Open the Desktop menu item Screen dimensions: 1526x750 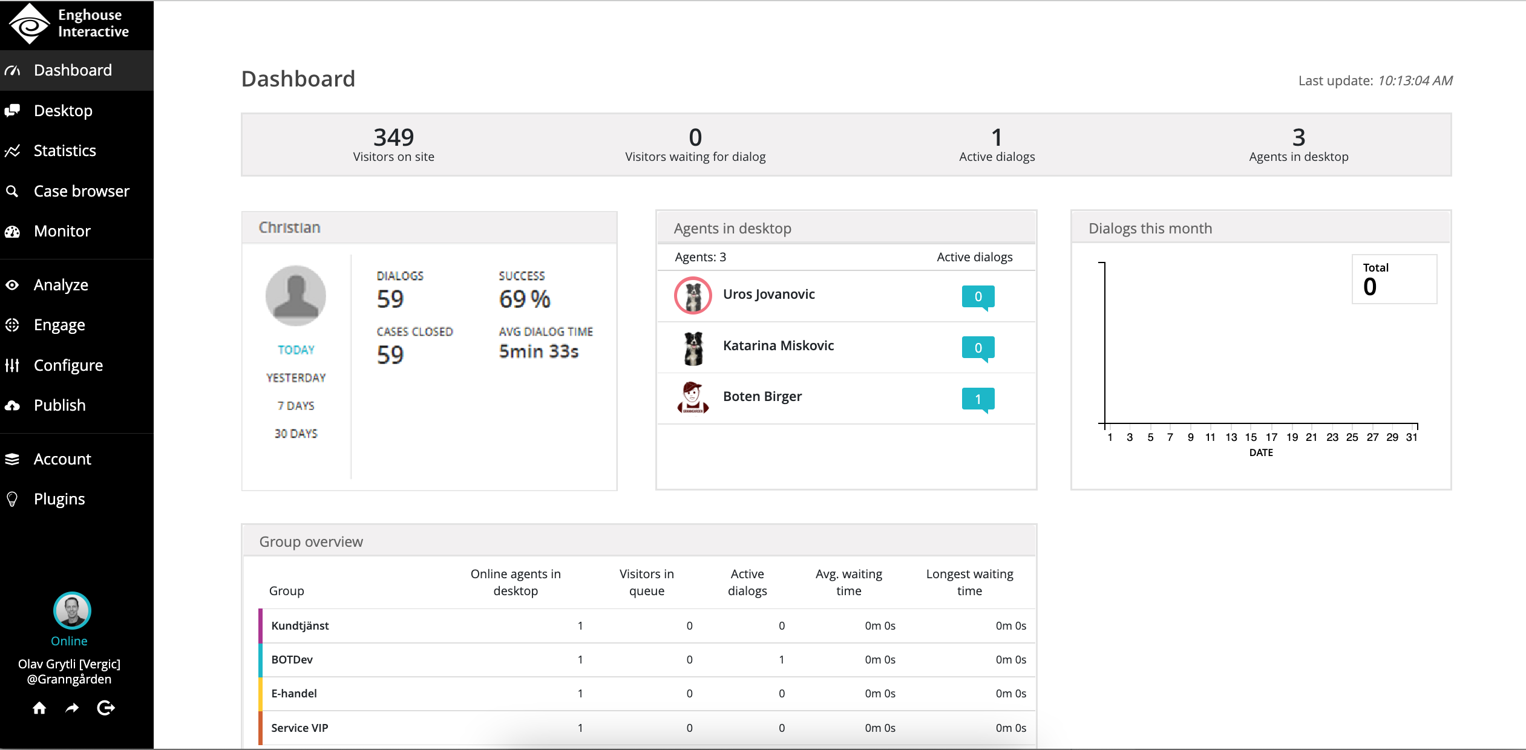click(63, 111)
